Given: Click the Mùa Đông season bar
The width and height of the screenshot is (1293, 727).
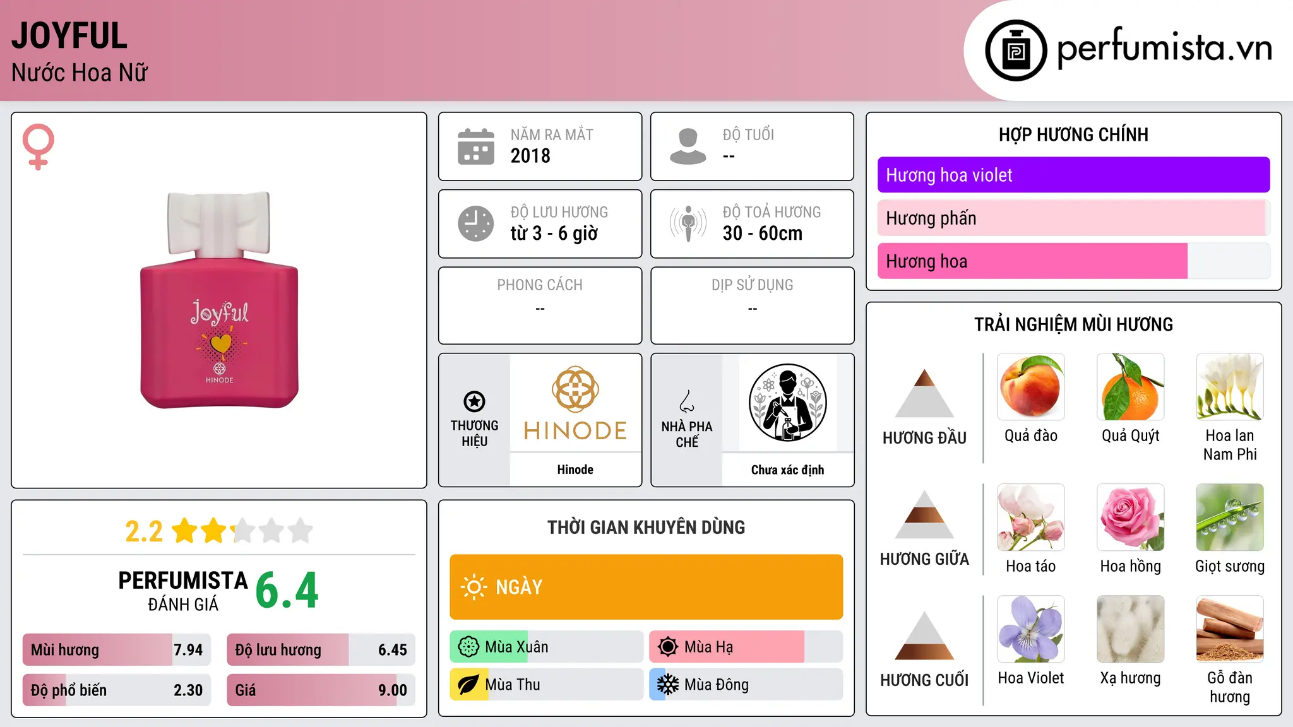Looking at the screenshot, I should coord(746,685).
